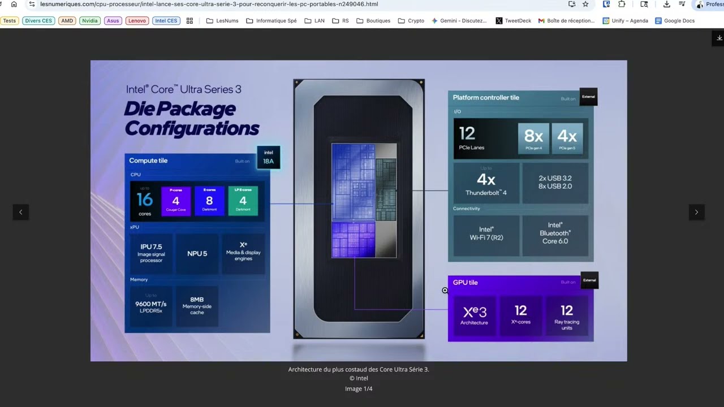Viewport: 724px width, 407px height.
Task: Open the Intel CES bookmark group
Action: click(x=166, y=21)
